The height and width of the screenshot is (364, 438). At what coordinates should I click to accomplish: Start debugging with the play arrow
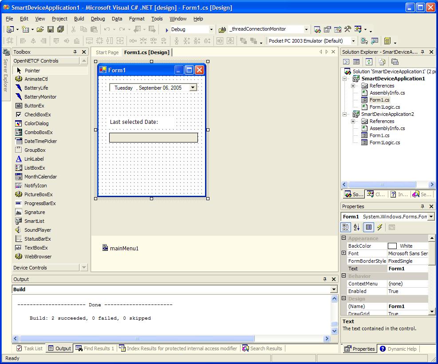click(167, 30)
